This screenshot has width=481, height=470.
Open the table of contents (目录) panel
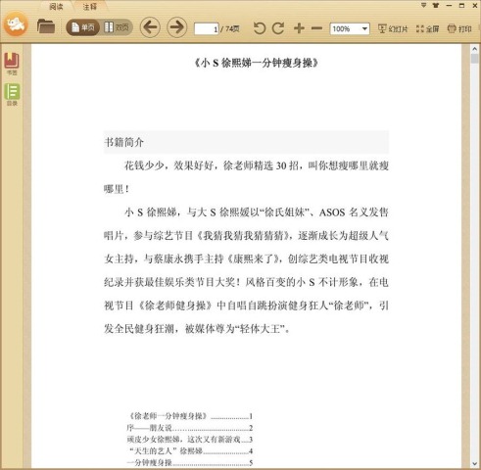point(12,95)
